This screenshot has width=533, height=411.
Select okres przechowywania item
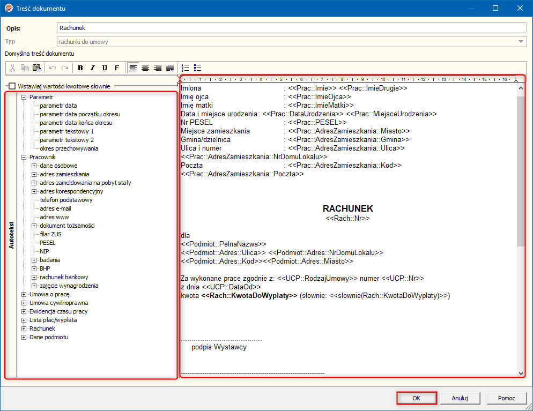69,148
